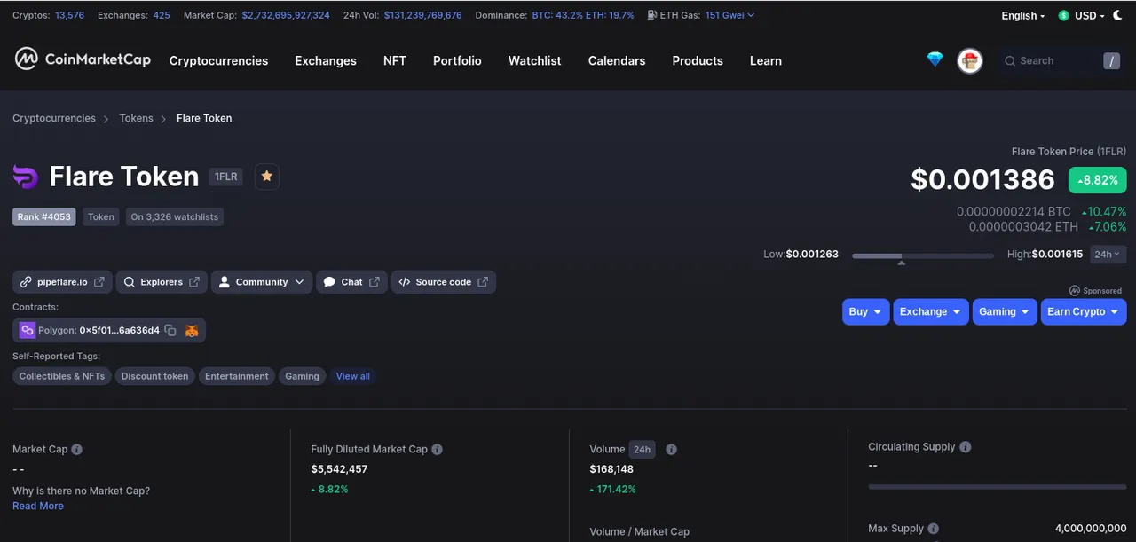The image size is (1136, 542).
Task: Click the Polygon chain icon
Action: tap(28, 330)
